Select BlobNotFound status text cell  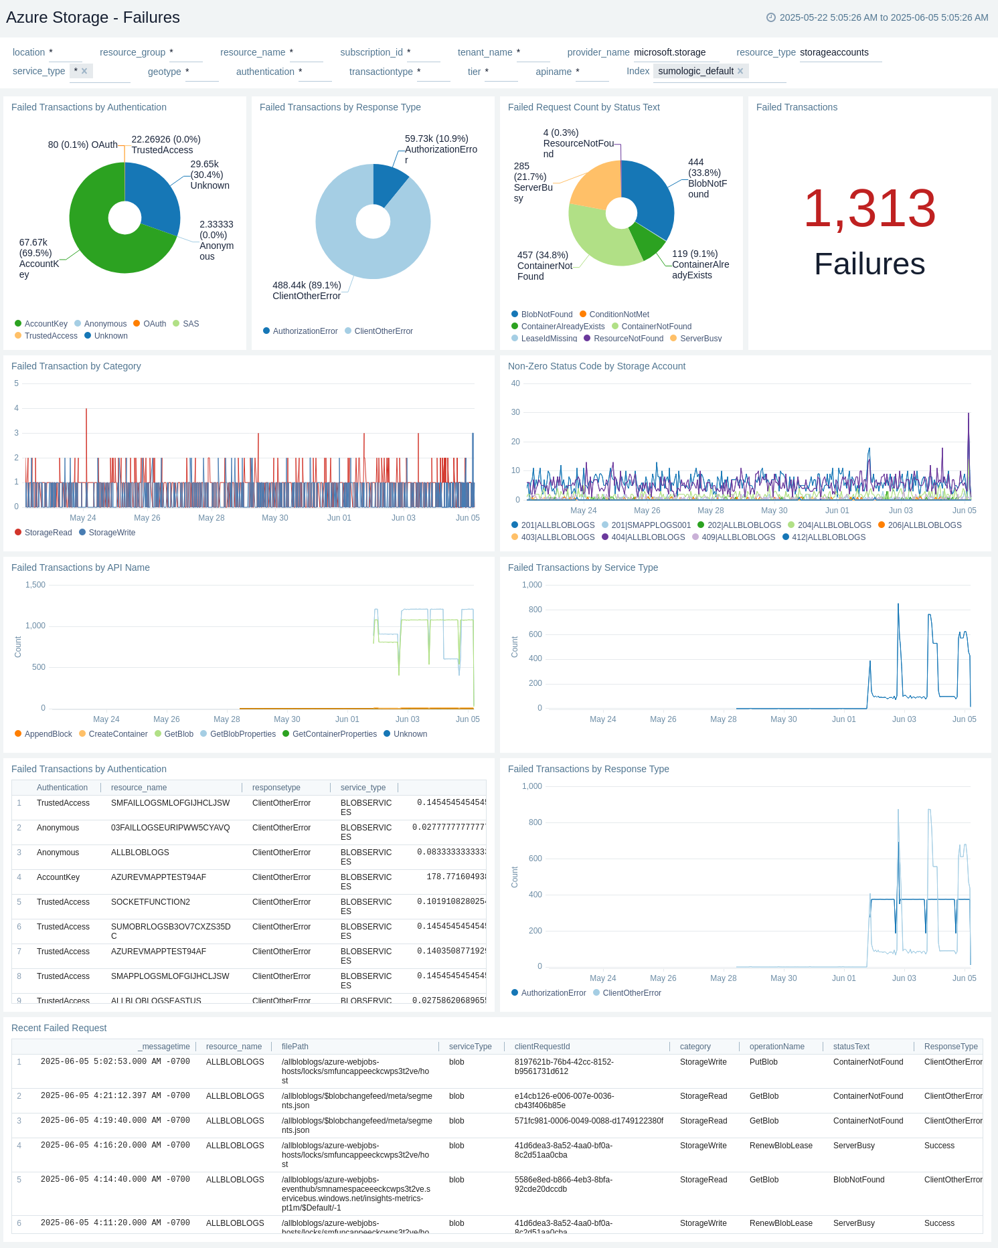(859, 1180)
